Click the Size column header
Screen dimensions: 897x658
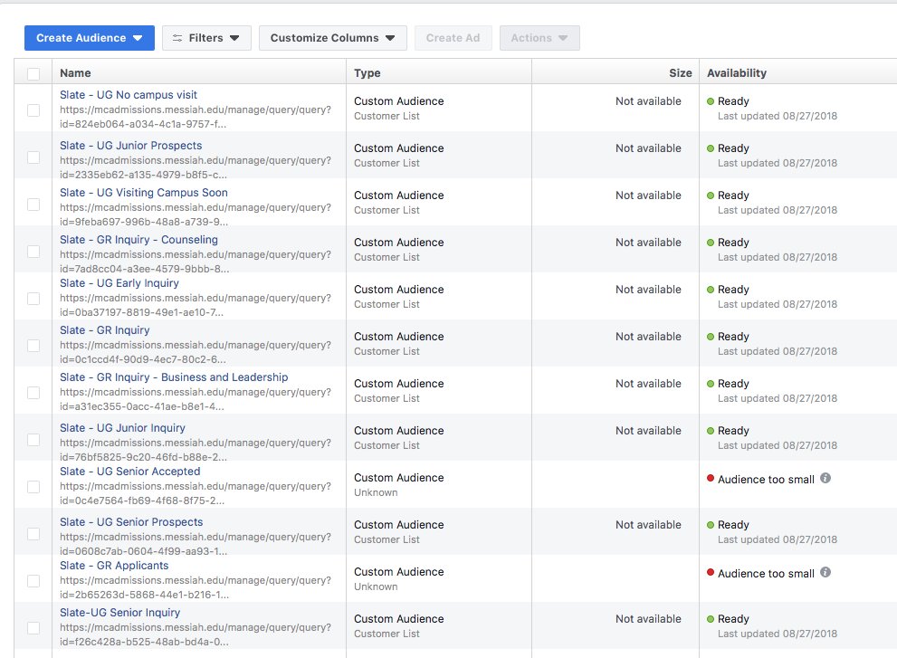click(680, 72)
